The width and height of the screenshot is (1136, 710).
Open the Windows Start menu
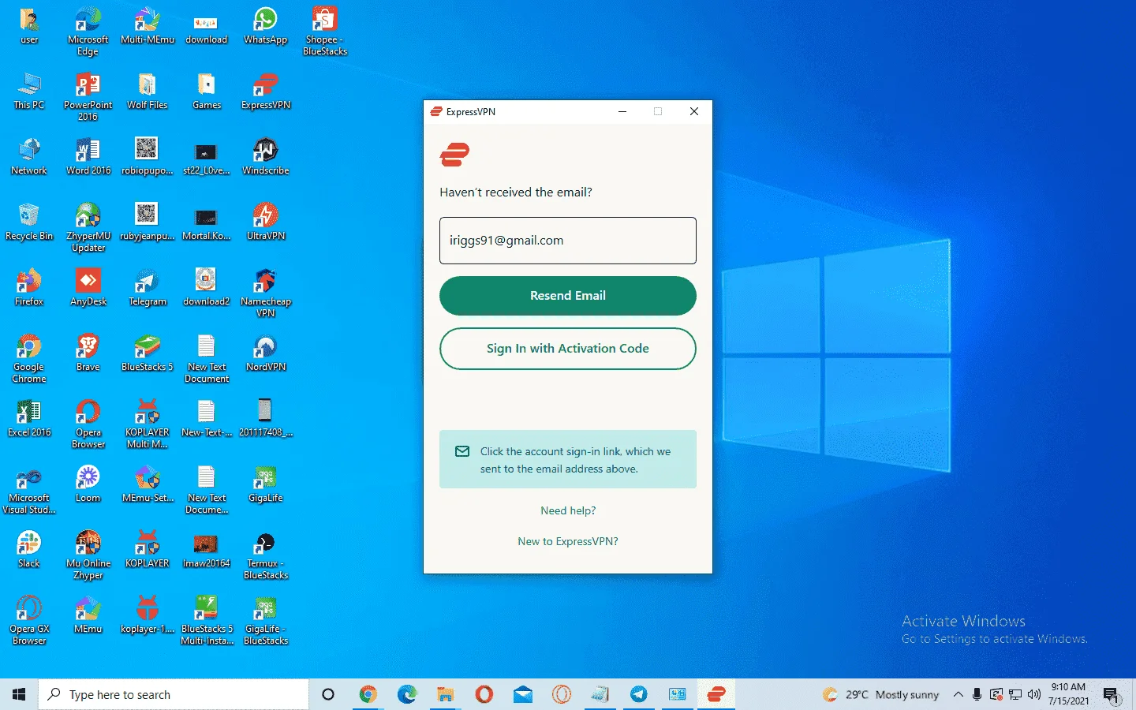19,694
